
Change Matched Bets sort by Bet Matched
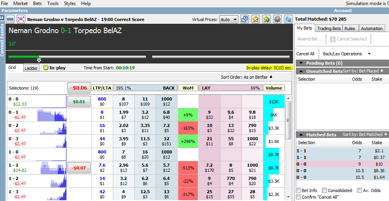[365, 134]
